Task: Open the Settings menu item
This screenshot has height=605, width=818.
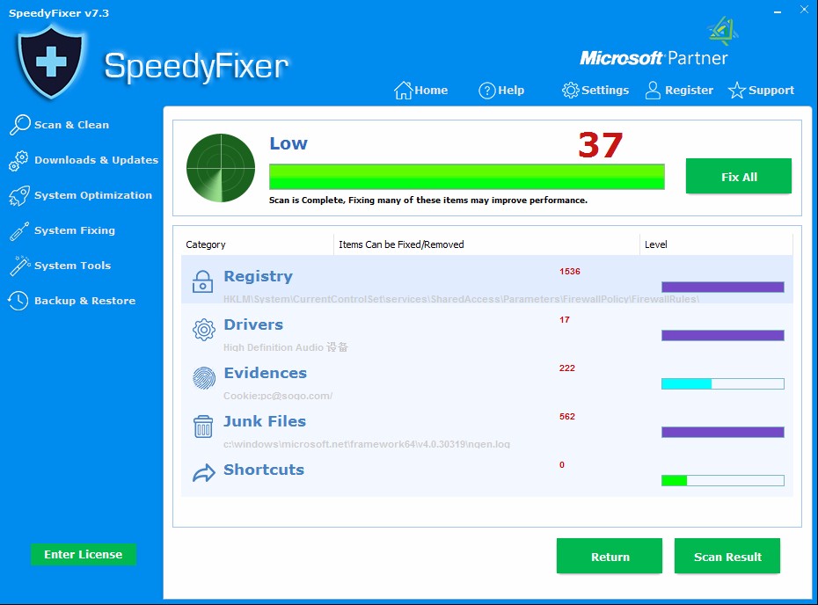Action: tap(595, 91)
